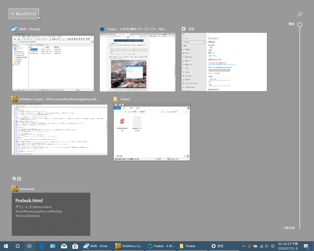Launch Microsoft Edge from the taskbar
Viewport: 314px width, 251px height.
(41, 246)
